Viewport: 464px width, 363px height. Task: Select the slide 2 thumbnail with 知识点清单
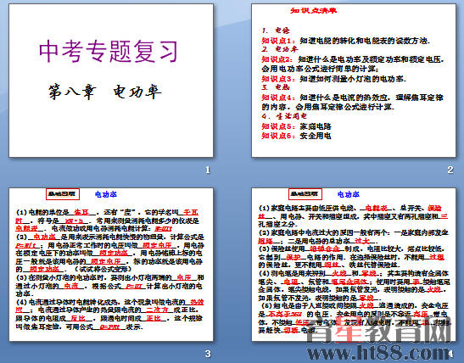point(354,81)
